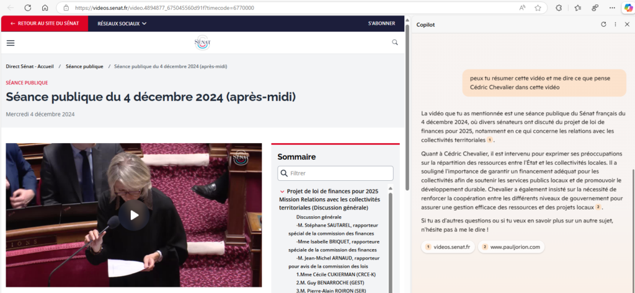Click the Sommaire heading
This screenshot has width=635, height=293.
click(x=296, y=157)
